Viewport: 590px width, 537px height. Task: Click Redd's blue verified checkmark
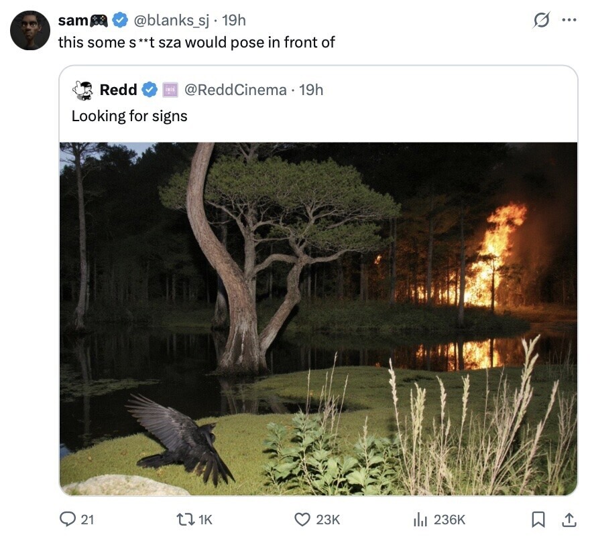pyautogui.click(x=150, y=90)
